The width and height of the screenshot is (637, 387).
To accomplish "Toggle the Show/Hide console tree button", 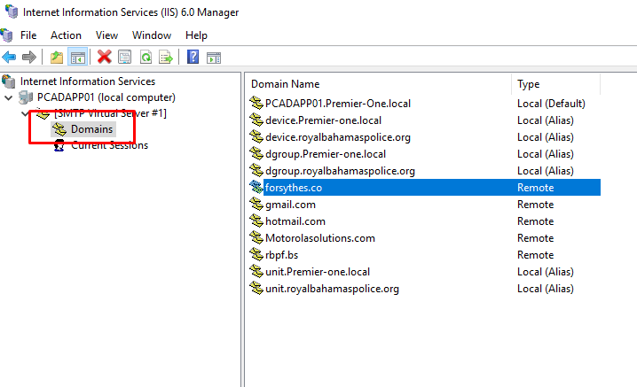I will 77,58.
